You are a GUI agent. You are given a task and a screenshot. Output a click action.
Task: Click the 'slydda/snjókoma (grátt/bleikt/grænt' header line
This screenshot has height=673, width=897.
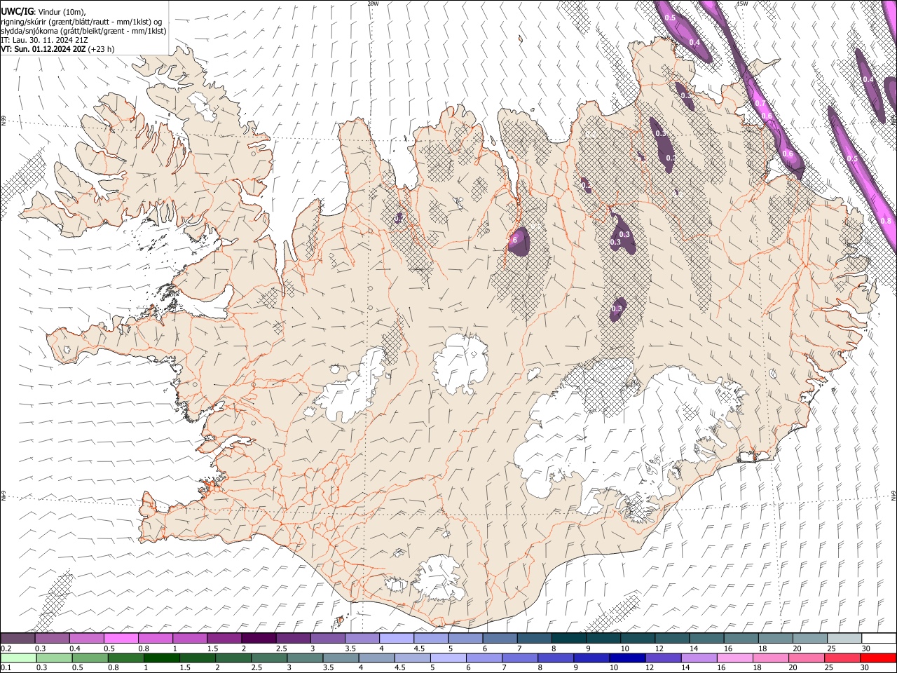tap(83, 31)
